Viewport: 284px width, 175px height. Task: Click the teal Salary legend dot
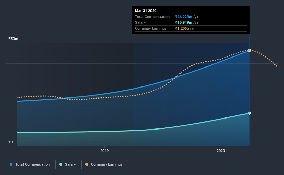point(61,164)
